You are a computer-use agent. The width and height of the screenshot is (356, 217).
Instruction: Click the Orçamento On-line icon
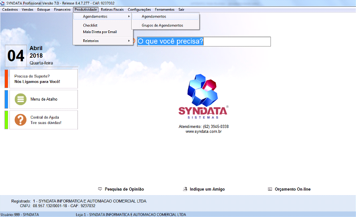pos(270,189)
